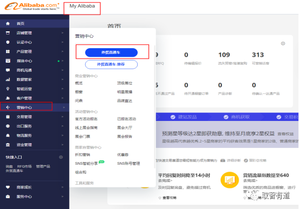Click the grid icon for 产品管理
299x209 pixels.
point(8,51)
